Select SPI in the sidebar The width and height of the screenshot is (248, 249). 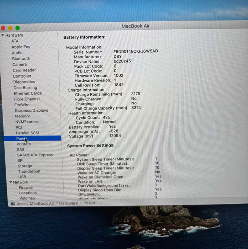pyautogui.click(x=20, y=160)
